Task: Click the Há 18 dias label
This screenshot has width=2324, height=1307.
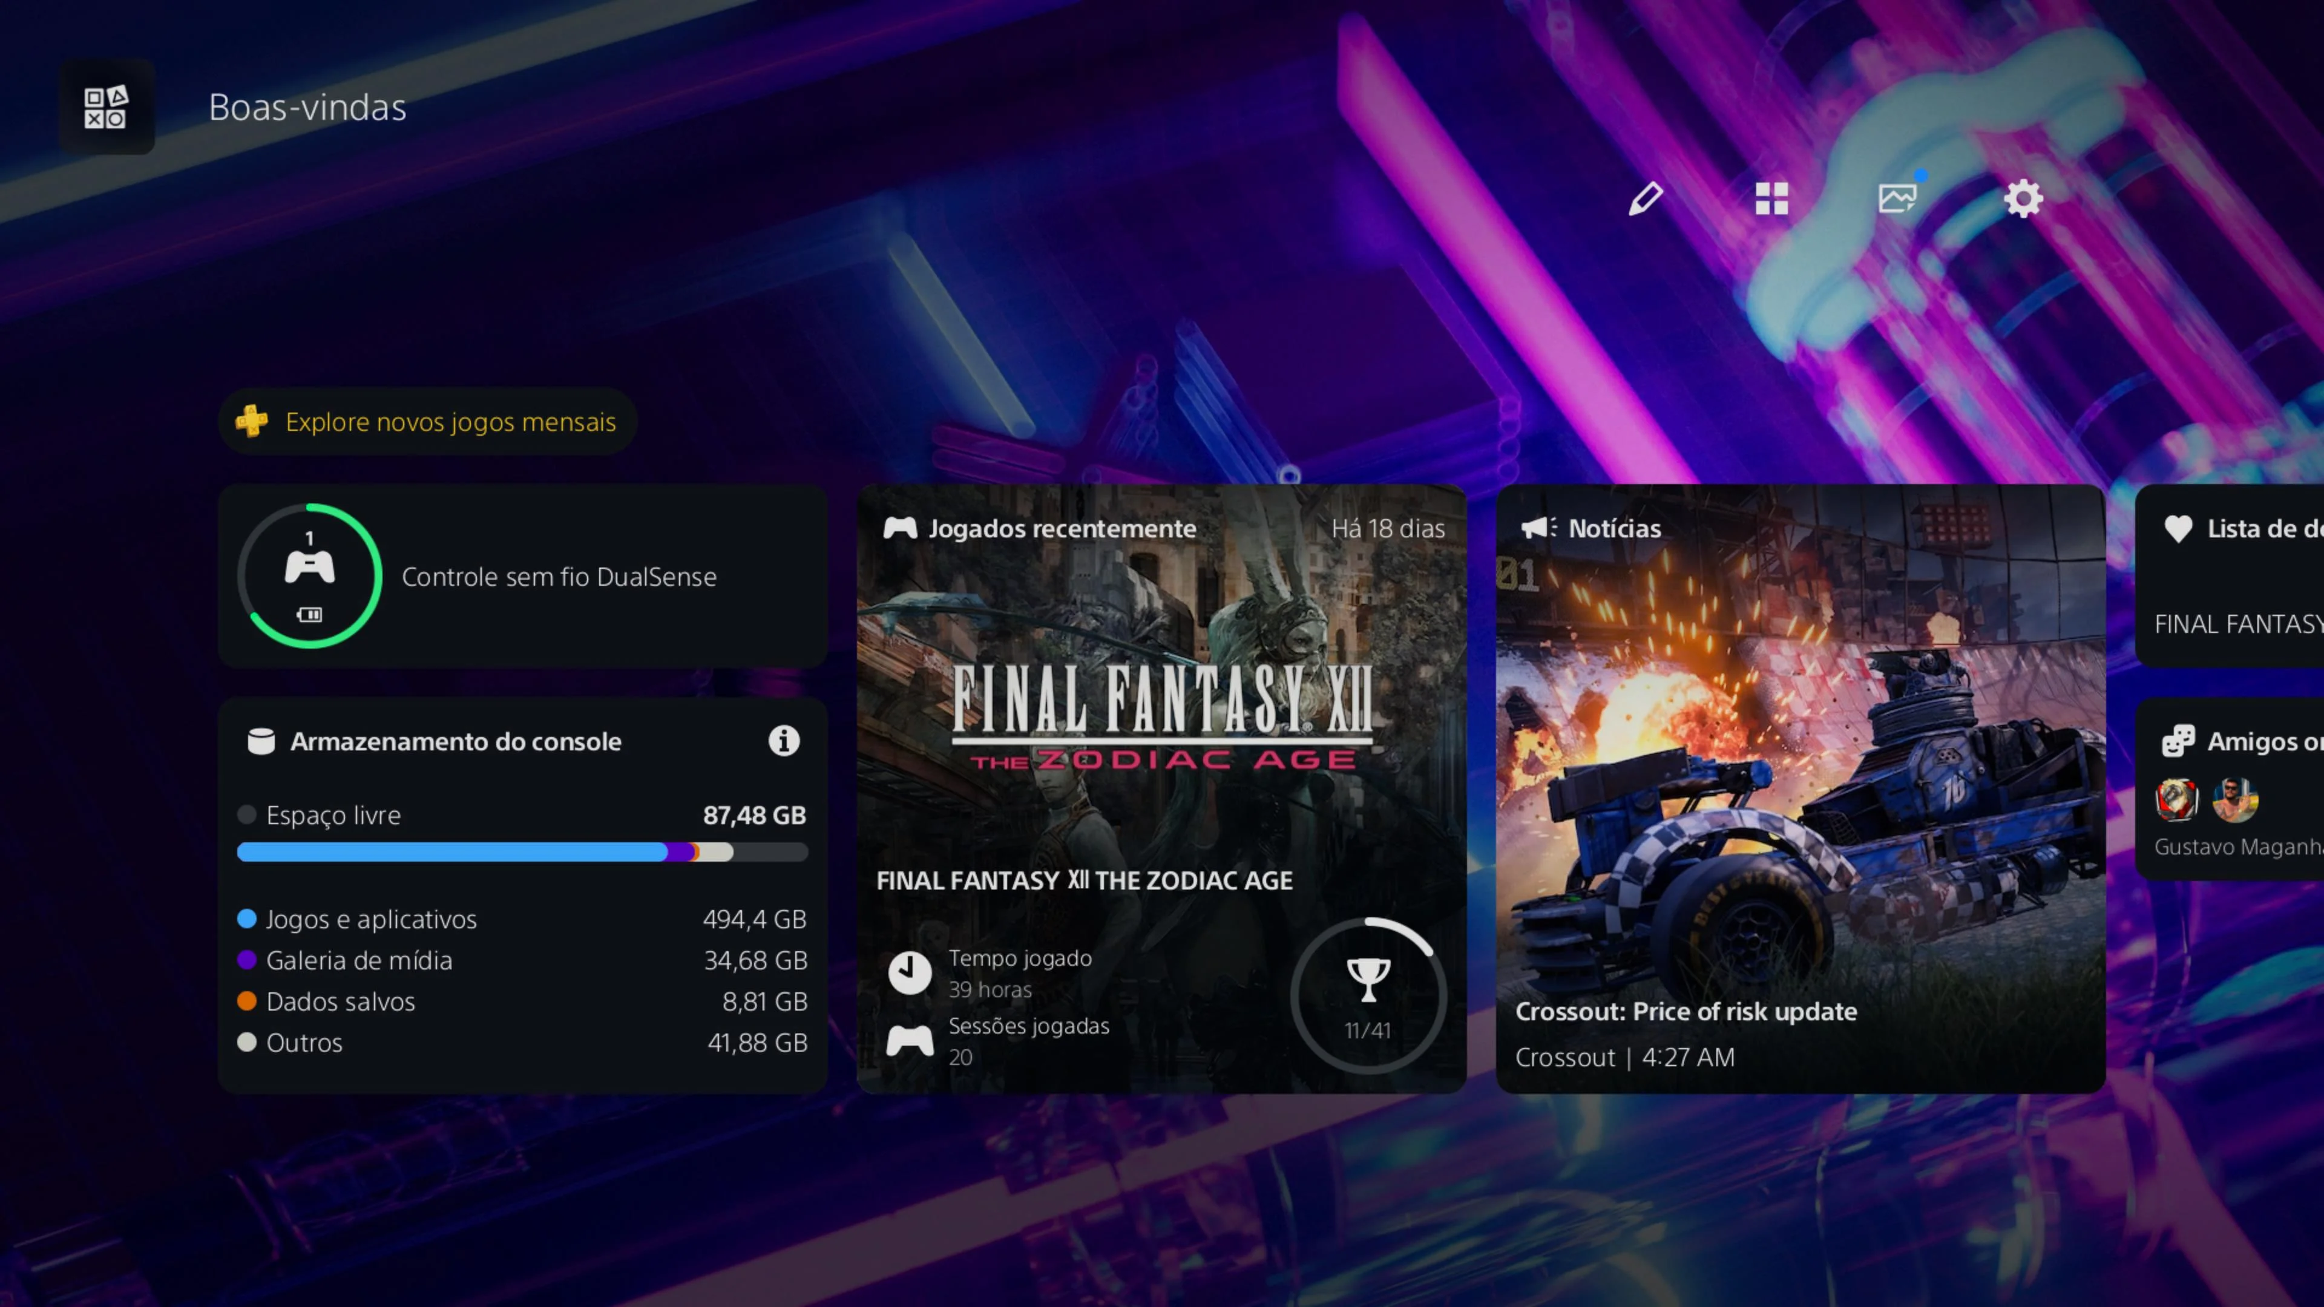Action: (1388, 529)
